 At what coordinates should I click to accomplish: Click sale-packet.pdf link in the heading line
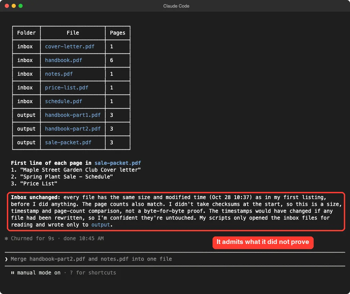118,163
